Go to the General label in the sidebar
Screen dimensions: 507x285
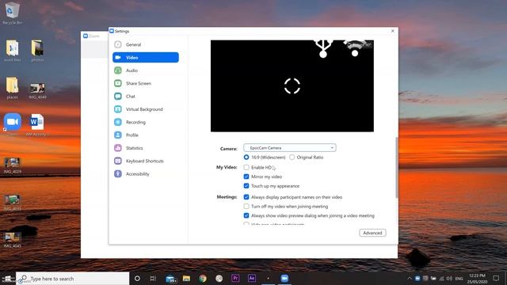click(x=134, y=44)
